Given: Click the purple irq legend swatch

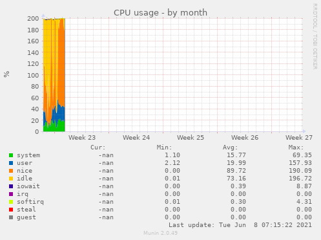Looking at the screenshot, I should tap(11, 194).
